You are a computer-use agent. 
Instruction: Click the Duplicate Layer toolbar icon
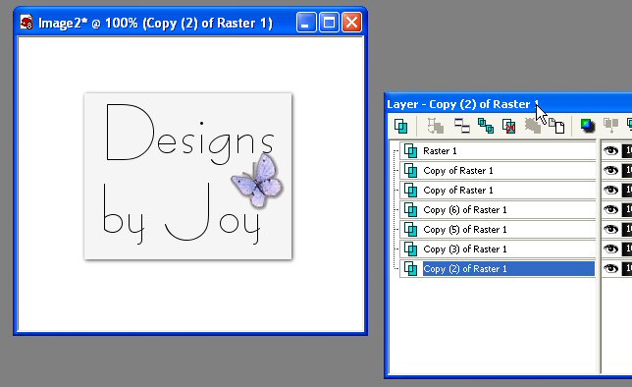tap(485, 126)
